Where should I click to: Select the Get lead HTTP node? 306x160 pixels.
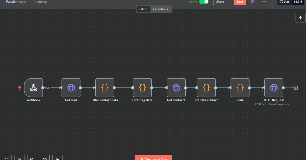(71, 88)
